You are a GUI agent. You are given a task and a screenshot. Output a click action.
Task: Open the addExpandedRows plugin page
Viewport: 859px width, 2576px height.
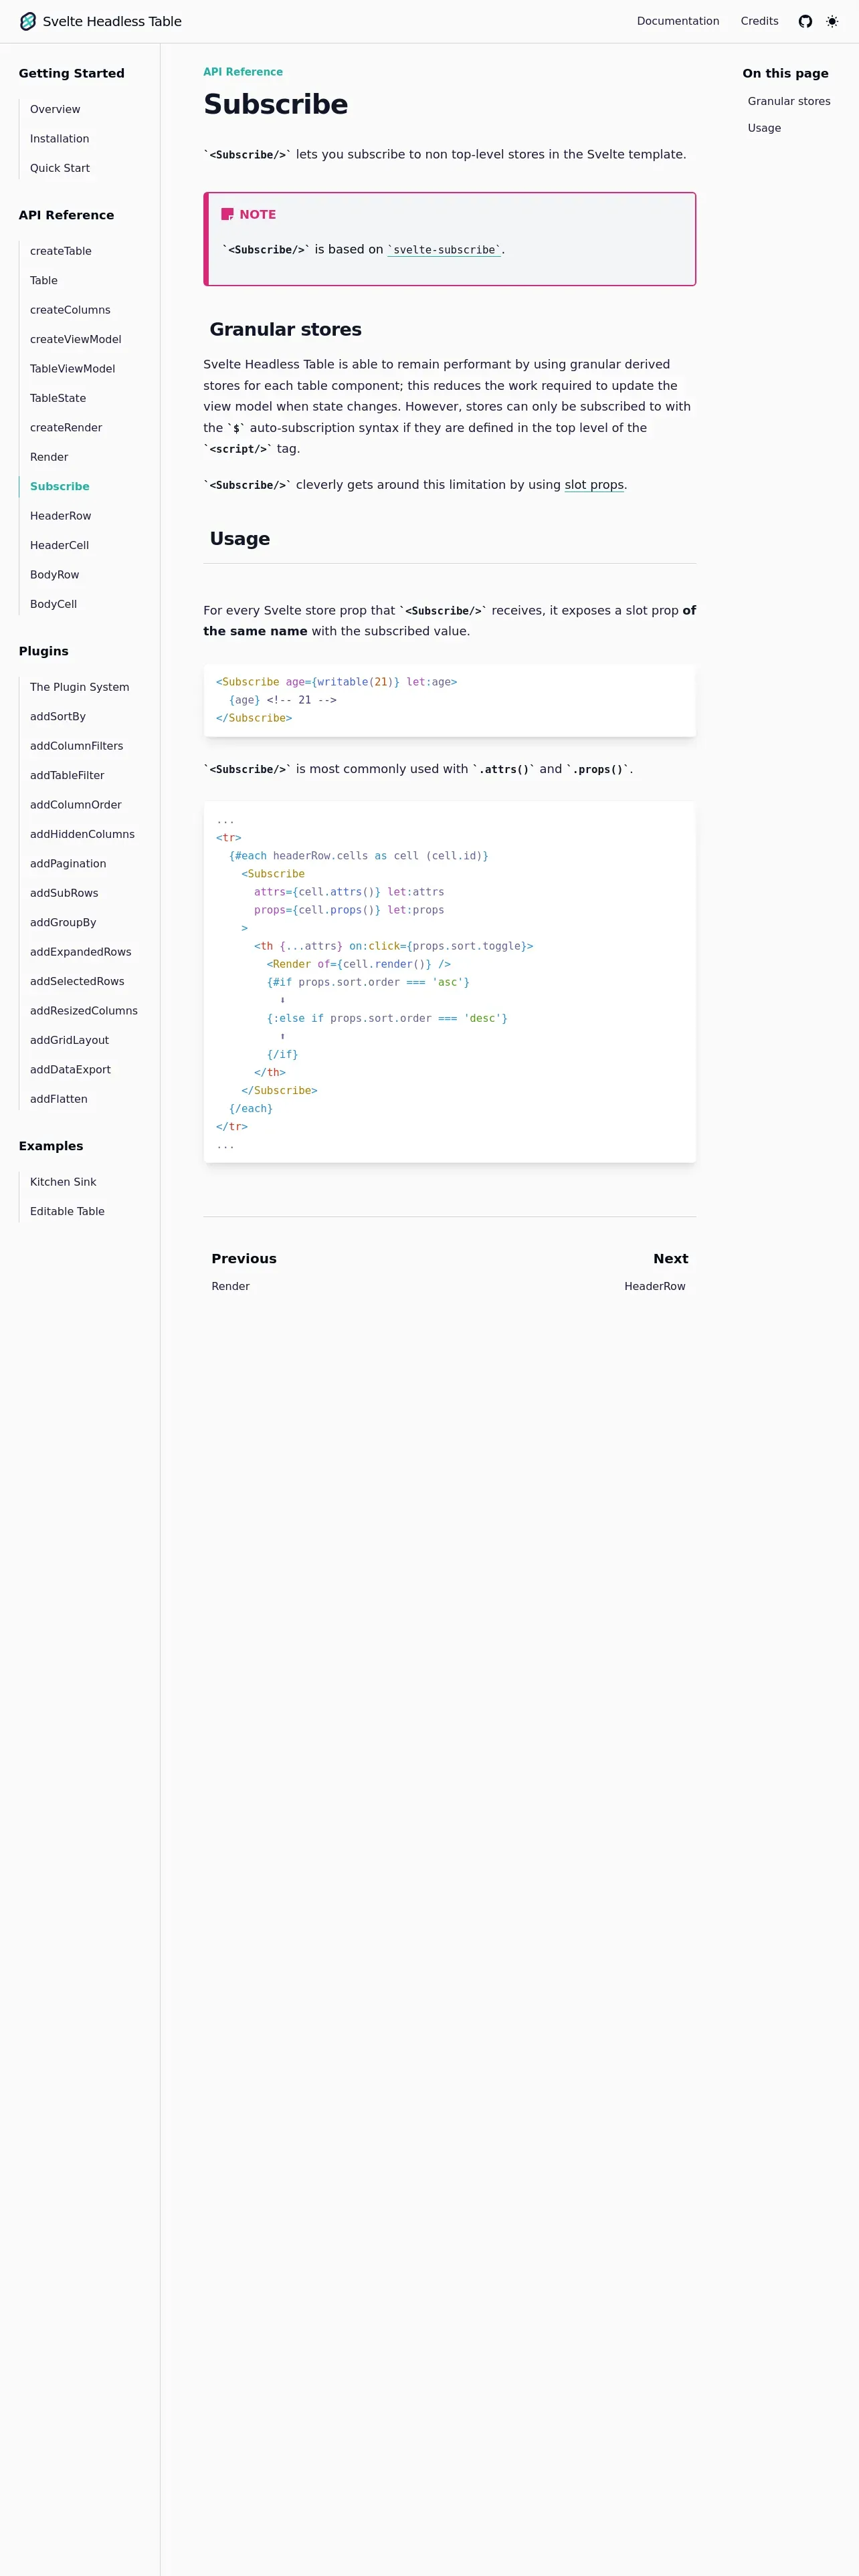[80, 952]
